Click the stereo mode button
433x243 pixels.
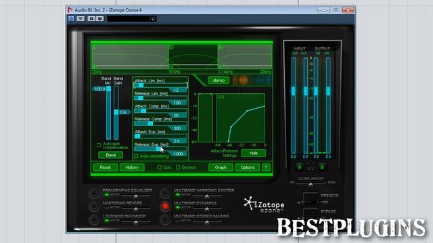coord(219,80)
